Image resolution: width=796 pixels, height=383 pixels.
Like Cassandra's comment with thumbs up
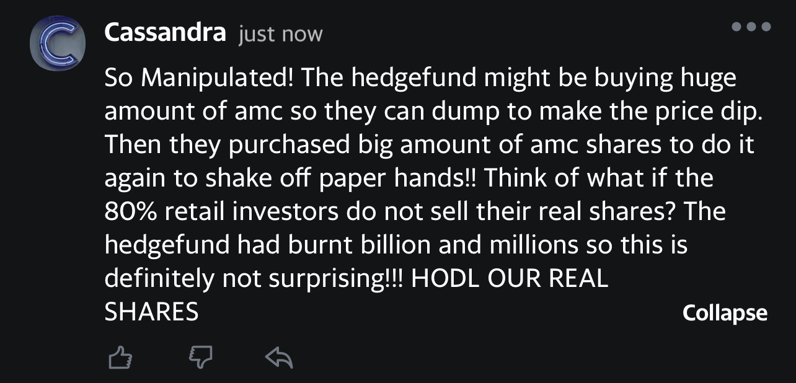[x=121, y=356]
